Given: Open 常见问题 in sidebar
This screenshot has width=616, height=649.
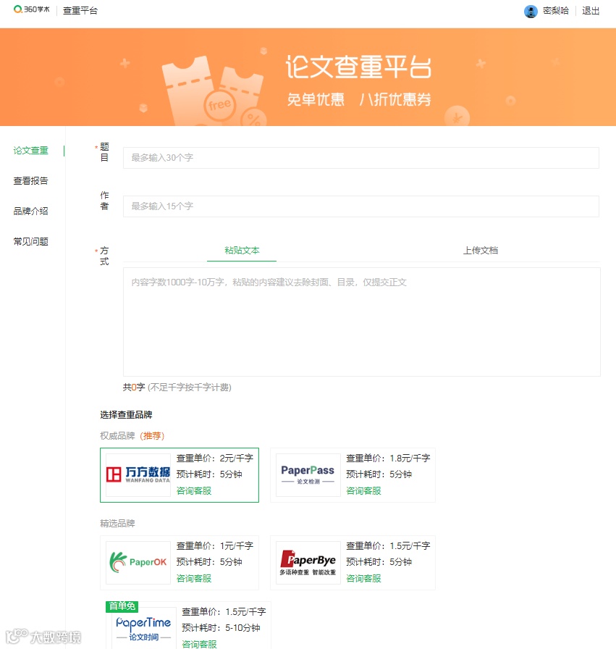Looking at the screenshot, I should coord(30,241).
